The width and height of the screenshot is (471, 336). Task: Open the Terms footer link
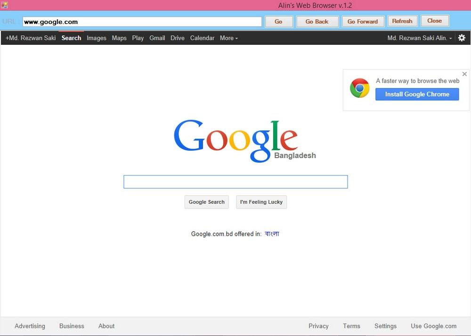pyautogui.click(x=351, y=326)
